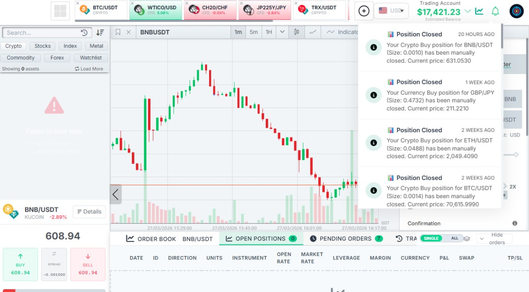Click the add instrument plus icon
Image resolution: width=529 pixels, height=292 pixels.
(364, 11)
